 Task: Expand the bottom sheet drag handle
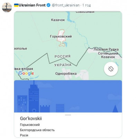coord(68,115)
